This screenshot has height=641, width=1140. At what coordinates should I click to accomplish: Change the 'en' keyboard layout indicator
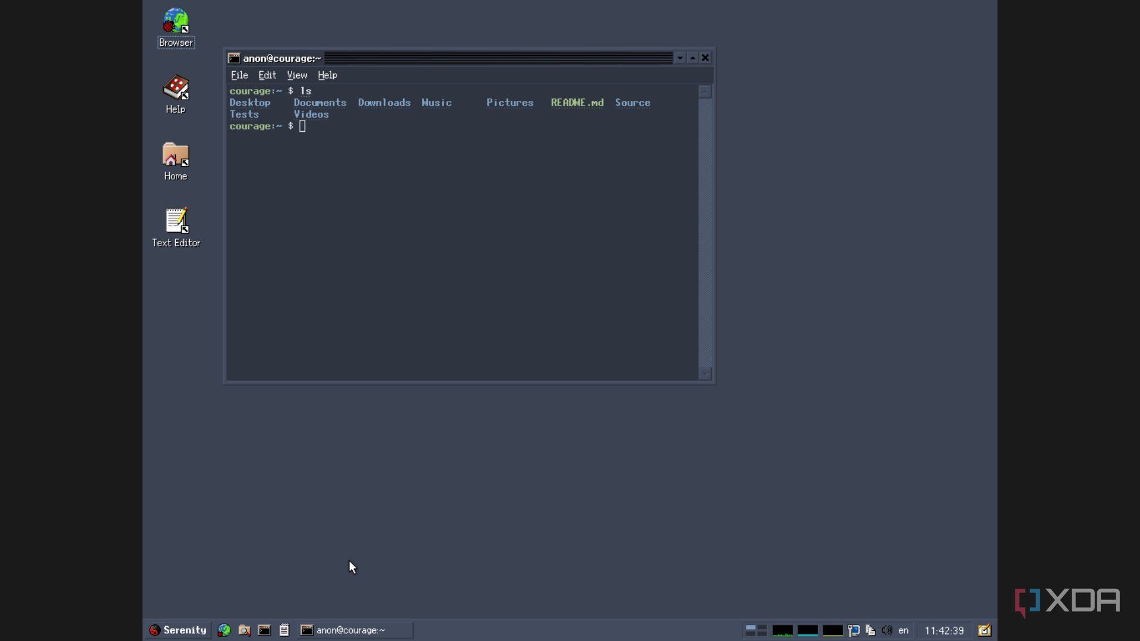[904, 630]
